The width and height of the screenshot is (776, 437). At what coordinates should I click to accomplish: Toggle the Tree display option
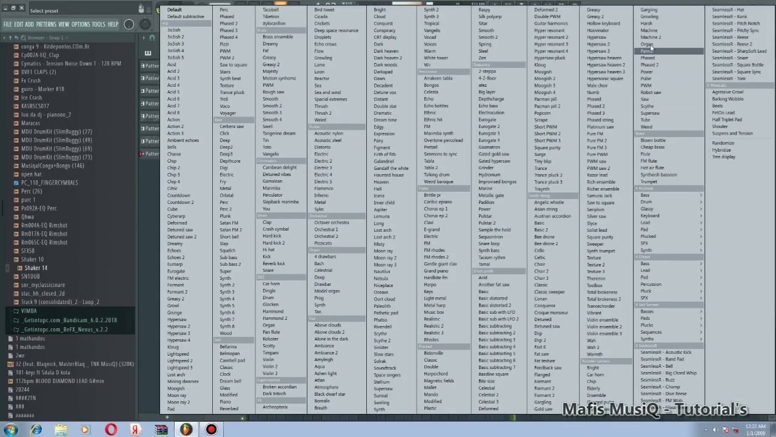724,157
